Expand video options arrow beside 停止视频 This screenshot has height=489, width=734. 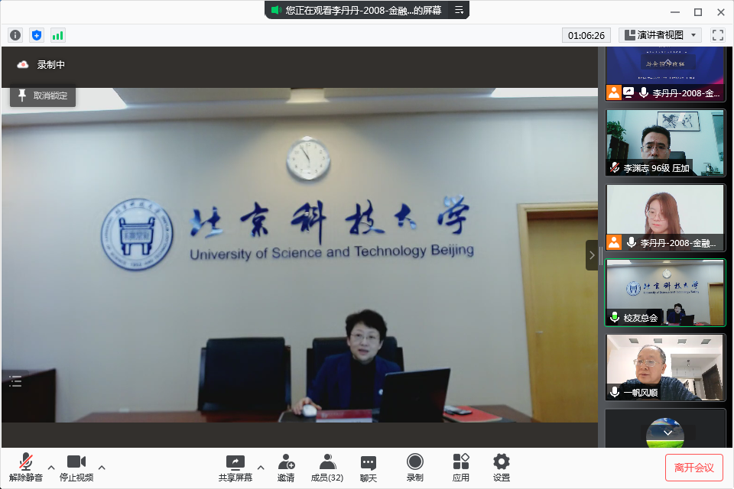coord(102,467)
